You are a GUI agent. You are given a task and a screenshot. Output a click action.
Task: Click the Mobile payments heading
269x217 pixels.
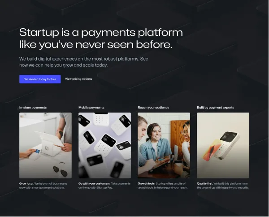click(91, 108)
